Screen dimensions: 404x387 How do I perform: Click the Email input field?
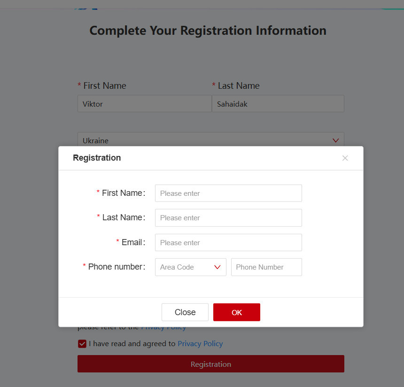pos(228,243)
